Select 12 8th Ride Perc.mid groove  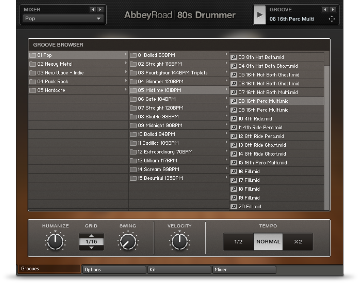click(x=277, y=136)
